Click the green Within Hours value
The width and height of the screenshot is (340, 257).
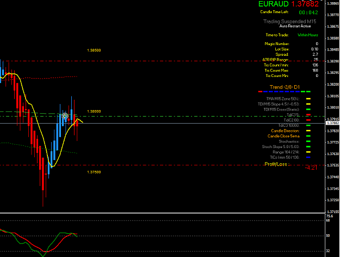click(x=308, y=35)
